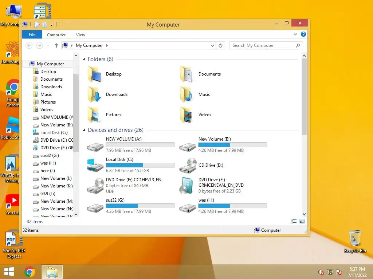Open Action Center flag tray icon
The image size is (373, 279).
[339, 272]
